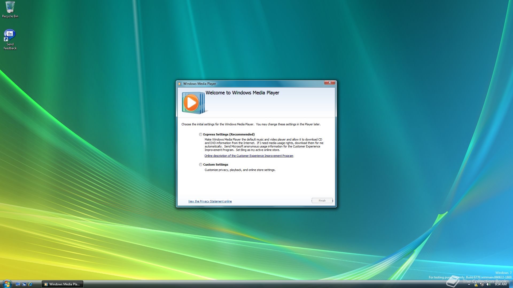The image size is (513, 288).
Task: Open Customer Experience Improvement Program description link
Action: pos(249,156)
